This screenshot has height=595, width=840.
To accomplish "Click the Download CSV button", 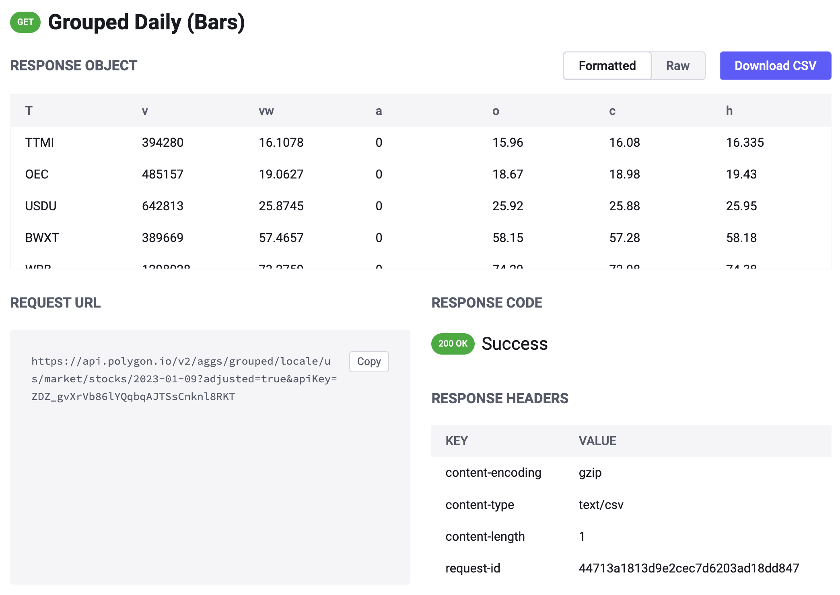I will click(775, 66).
